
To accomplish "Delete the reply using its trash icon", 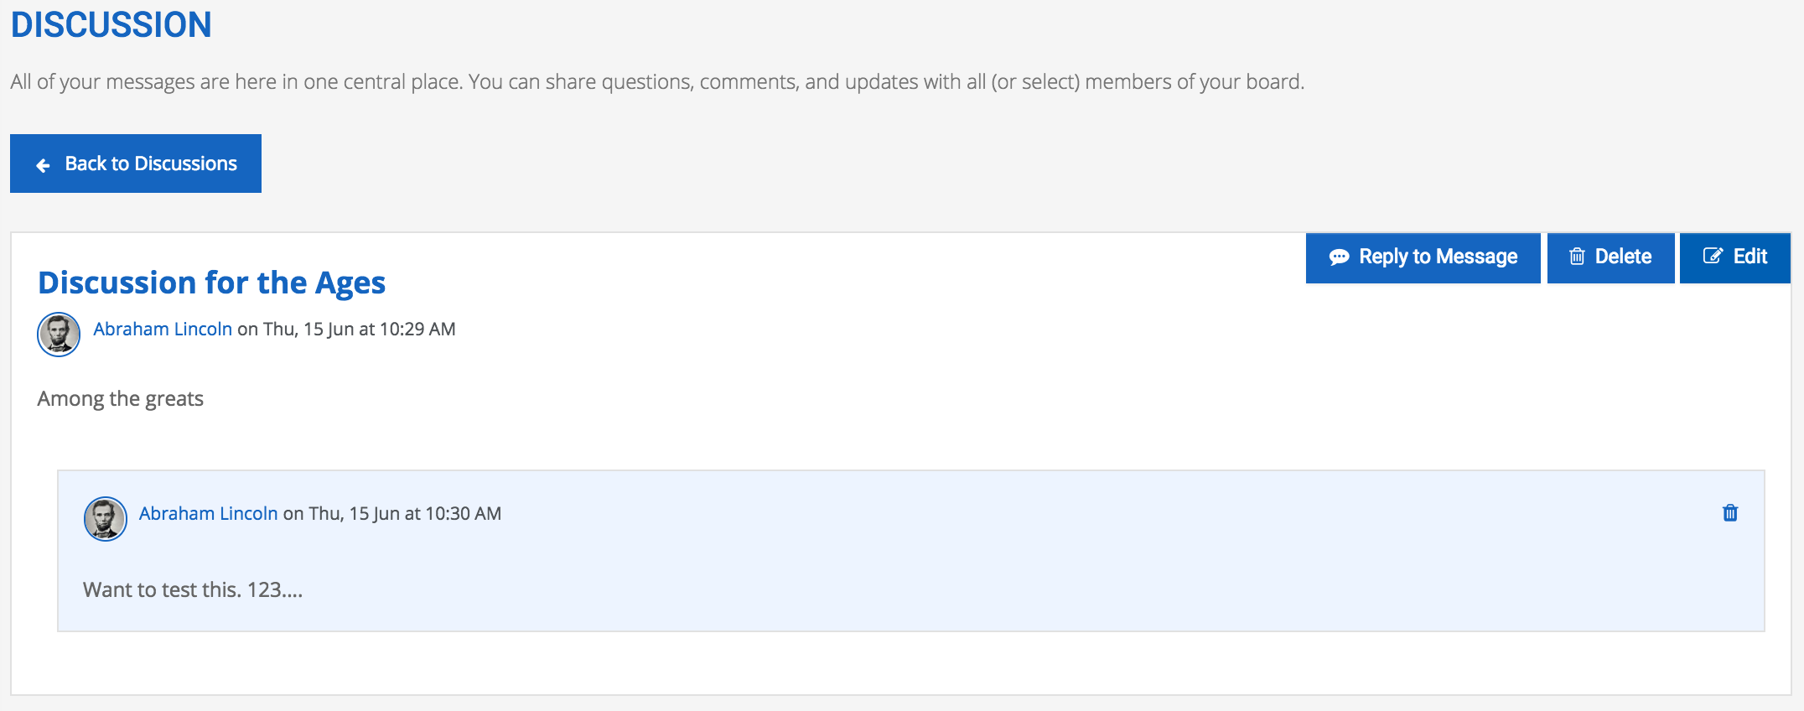I will tap(1730, 512).
